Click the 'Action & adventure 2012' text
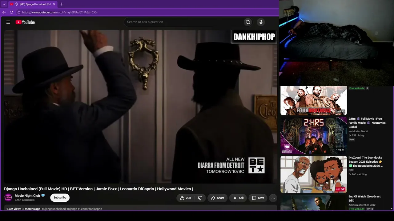Screen dimensions: 394x221 click(362, 205)
